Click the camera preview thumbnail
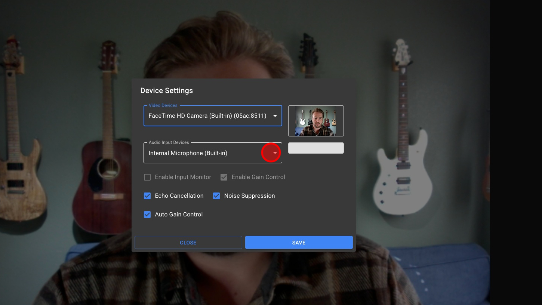Viewport: 542px width, 305px height. click(316, 121)
